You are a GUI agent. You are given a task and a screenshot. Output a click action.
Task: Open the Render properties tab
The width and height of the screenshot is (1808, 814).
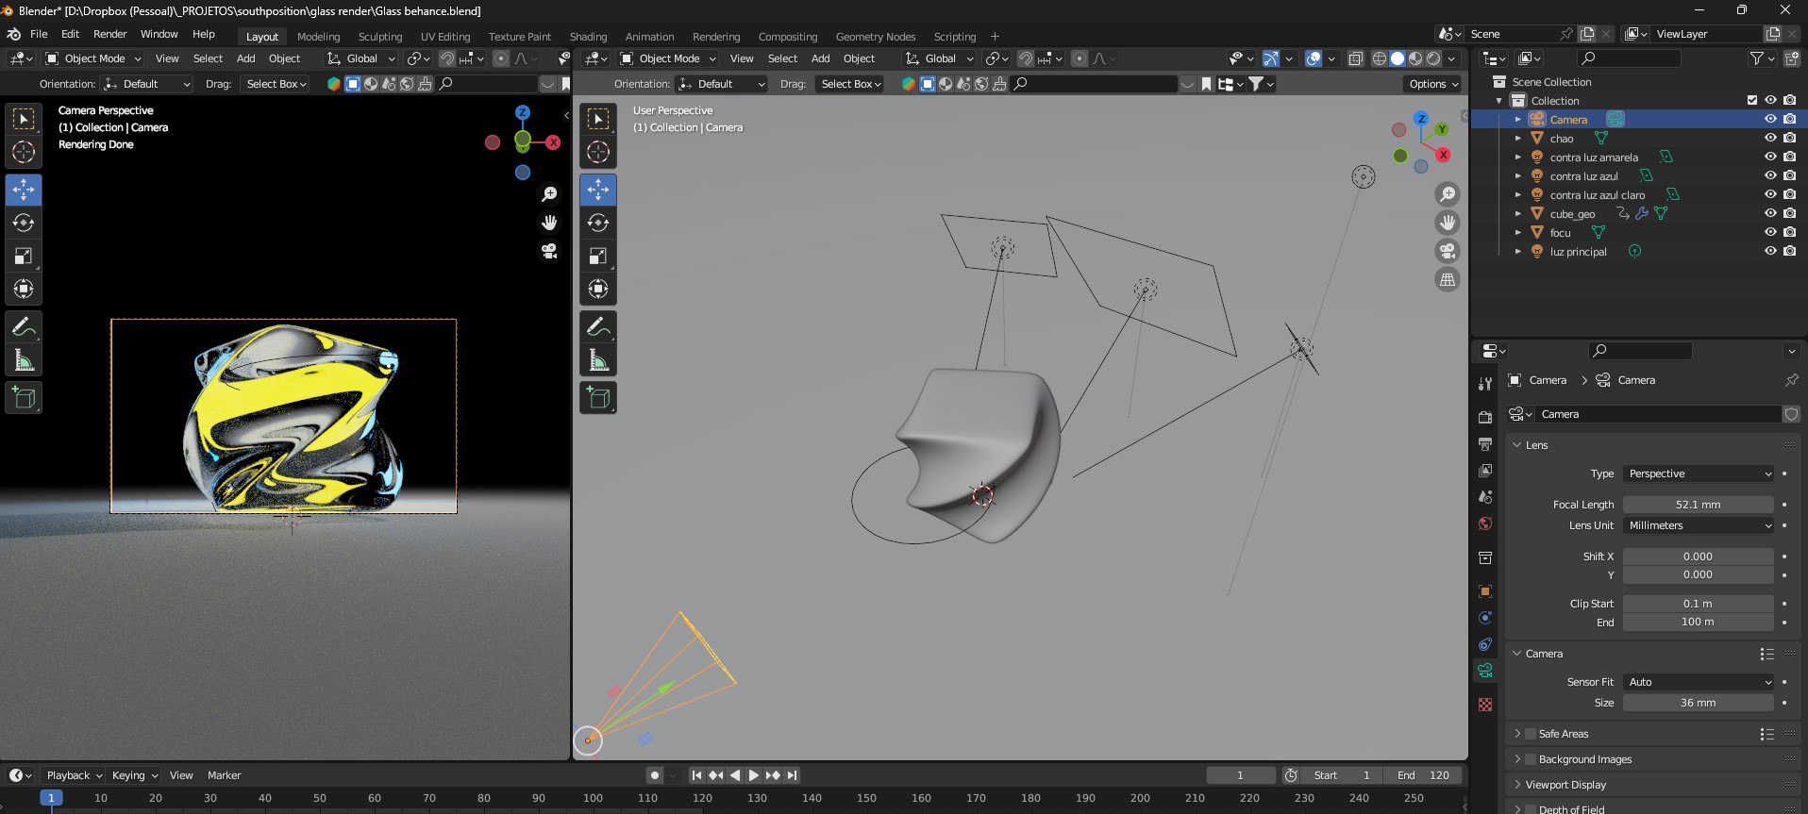pyautogui.click(x=1485, y=417)
